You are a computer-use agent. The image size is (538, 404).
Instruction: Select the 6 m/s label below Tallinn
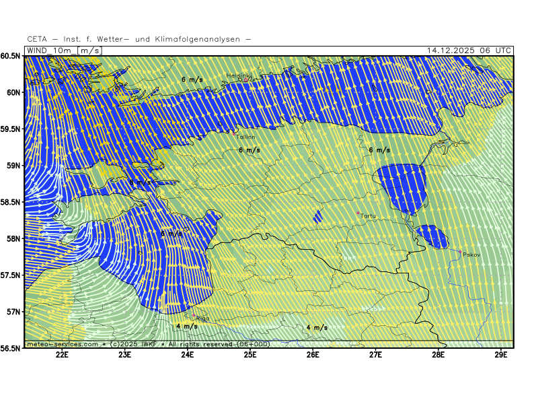(249, 150)
